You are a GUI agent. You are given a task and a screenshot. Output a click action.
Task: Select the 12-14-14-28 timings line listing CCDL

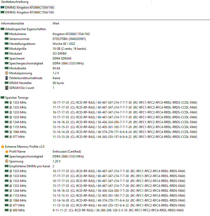pyautogui.click(x=125, y=132)
